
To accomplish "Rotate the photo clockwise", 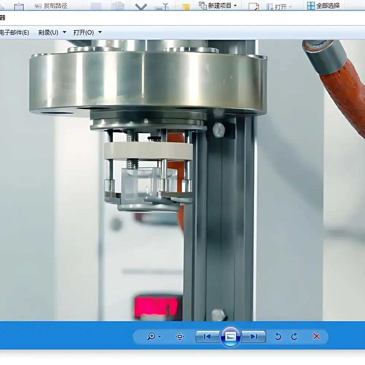I will click(x=294, y=337).
